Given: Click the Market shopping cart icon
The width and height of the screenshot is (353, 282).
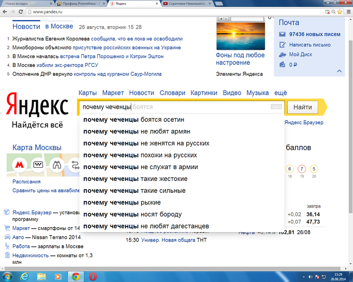Looking at the screenshot, I should pyautogui.click(x=7, y=228).
